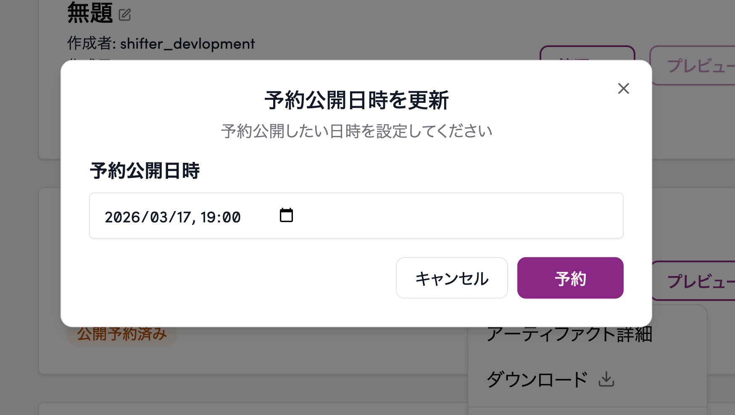Select the day 17 segment of the date
This screenshot has width=735, height=415.
184,217
